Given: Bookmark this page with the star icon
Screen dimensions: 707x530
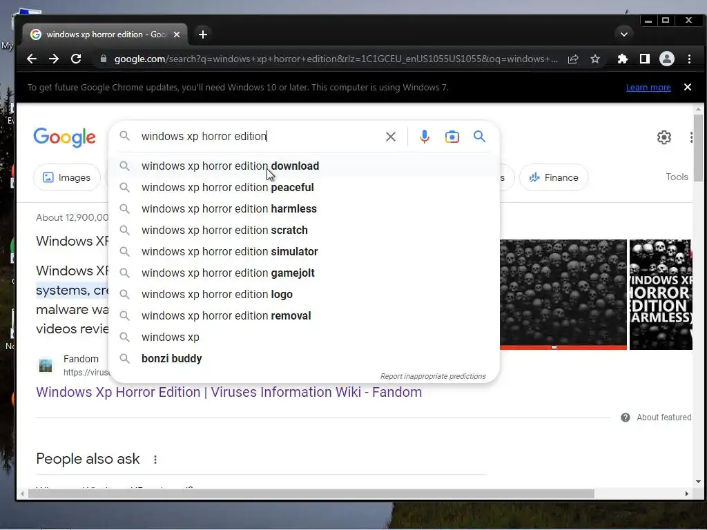Looking at the screenshot, I should (x=595, y=59).
